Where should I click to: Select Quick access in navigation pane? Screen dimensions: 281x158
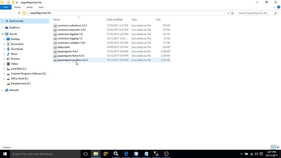coord(16,21)
